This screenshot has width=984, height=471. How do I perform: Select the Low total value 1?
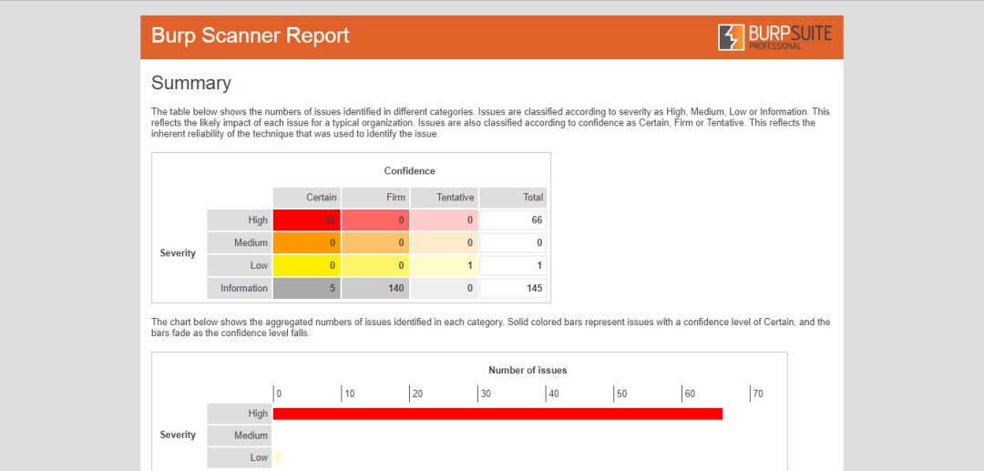(513, 265)
